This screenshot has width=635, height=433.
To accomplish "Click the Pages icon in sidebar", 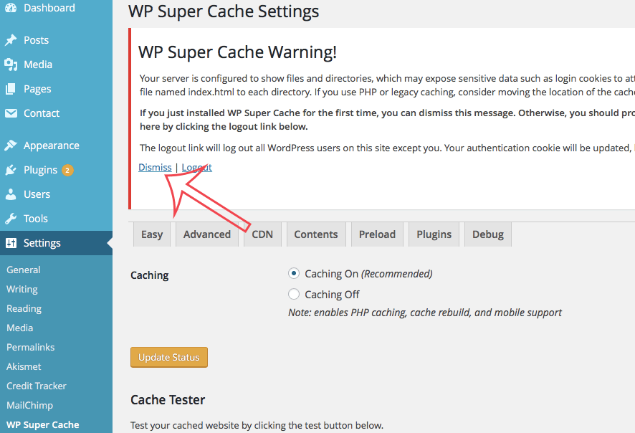I will [x=11, y=89].
